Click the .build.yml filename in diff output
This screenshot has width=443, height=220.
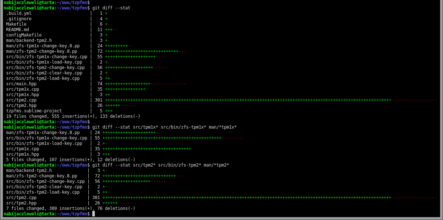click(x=19, y=13)
